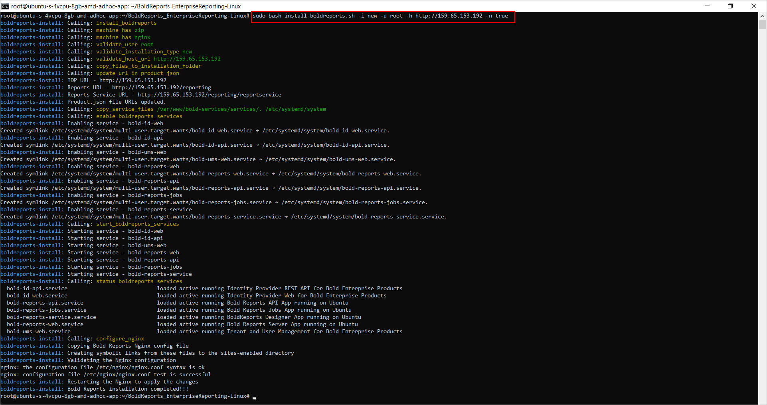
Task: Click 'enable_boldreports_services' text
Action: (x=139, y=116)
